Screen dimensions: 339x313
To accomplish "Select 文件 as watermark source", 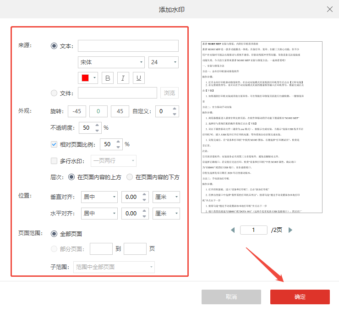I will (x=54, y=93).
